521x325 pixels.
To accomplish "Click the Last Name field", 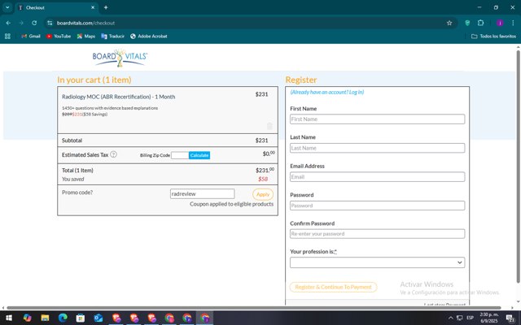I will tap(377, 148).
